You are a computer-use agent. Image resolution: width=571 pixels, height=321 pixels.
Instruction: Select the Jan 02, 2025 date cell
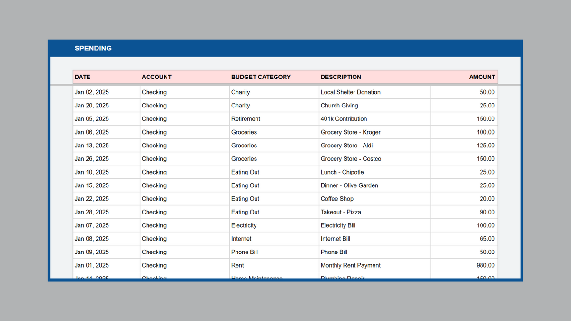click(107, 92)
